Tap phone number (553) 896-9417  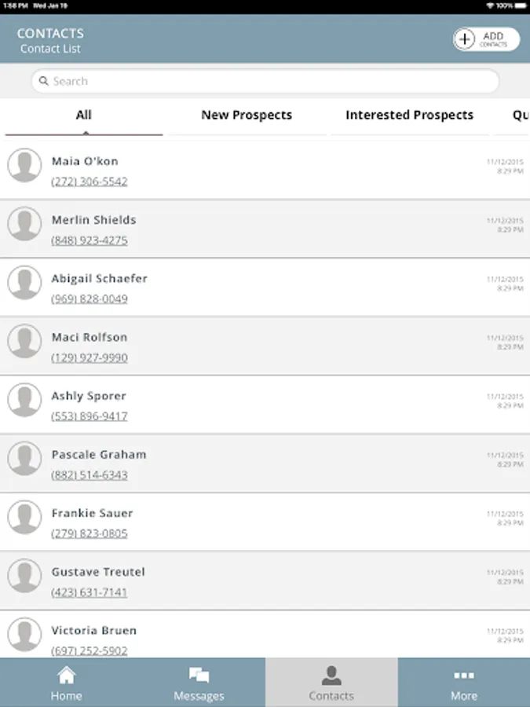click(x=90, y=416)
